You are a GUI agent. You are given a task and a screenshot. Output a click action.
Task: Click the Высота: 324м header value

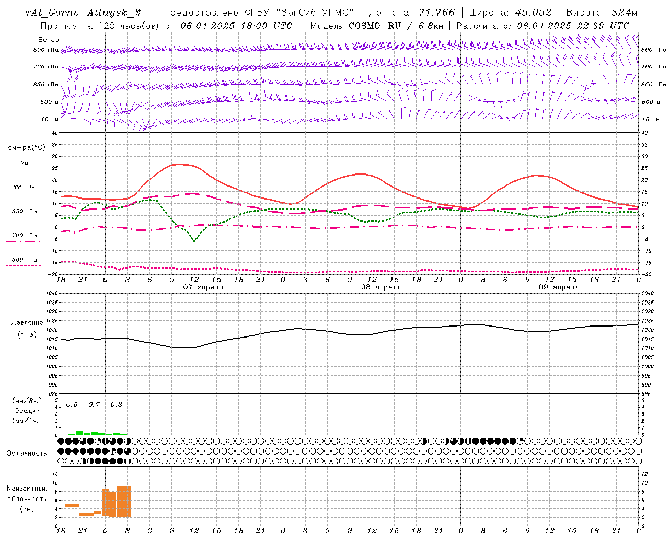tap(602, 13)
